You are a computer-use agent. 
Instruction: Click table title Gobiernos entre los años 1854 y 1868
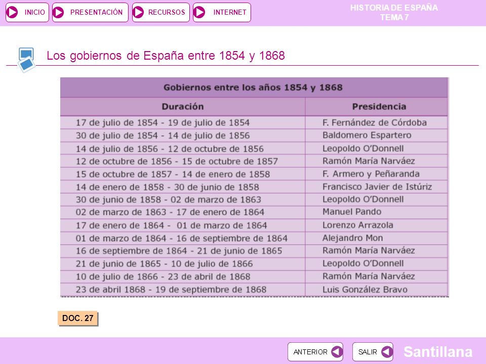point(253,87)
